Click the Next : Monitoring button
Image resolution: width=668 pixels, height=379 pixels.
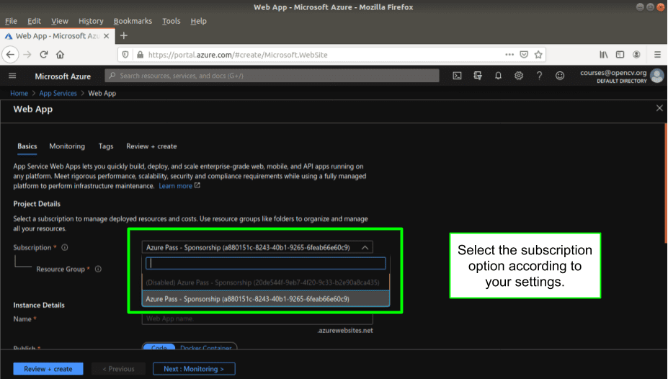[x=194, y=369]
